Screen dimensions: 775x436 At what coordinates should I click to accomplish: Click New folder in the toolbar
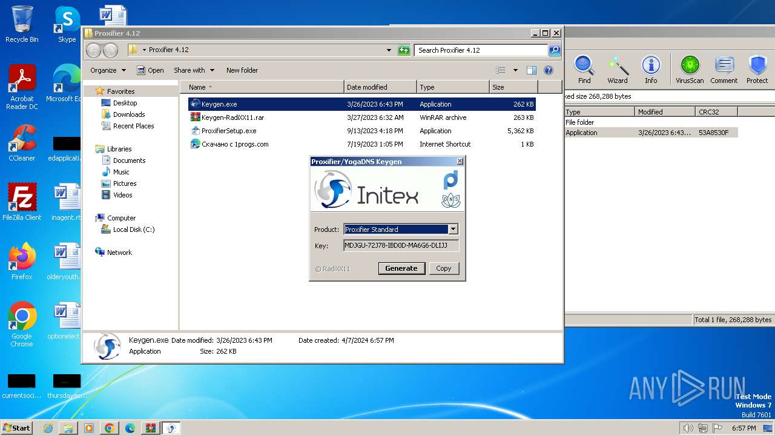pyautogui.click(x=242, y=70)
